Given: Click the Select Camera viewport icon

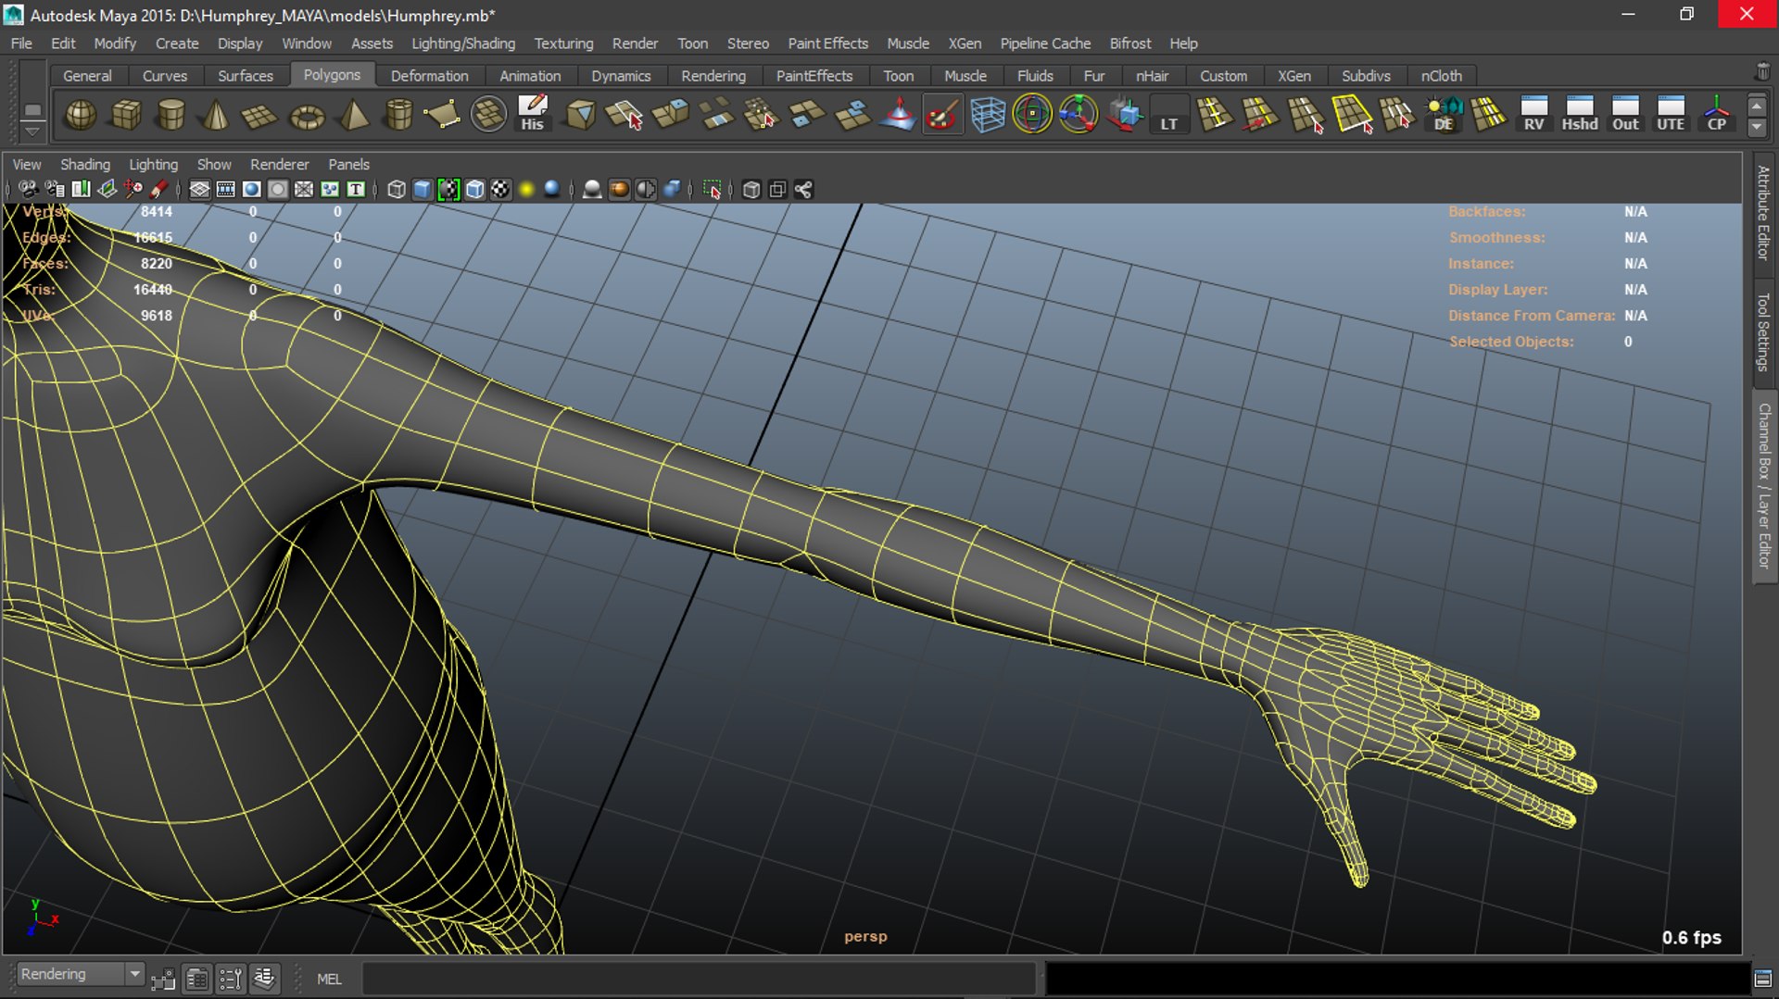Looking at the screenshot, I should 28,190.
